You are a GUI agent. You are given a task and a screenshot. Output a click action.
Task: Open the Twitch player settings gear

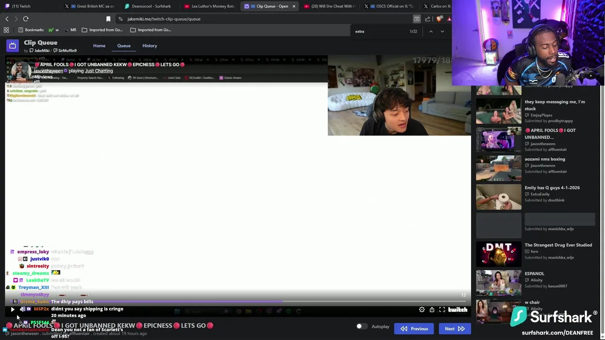tap(422, 310)
